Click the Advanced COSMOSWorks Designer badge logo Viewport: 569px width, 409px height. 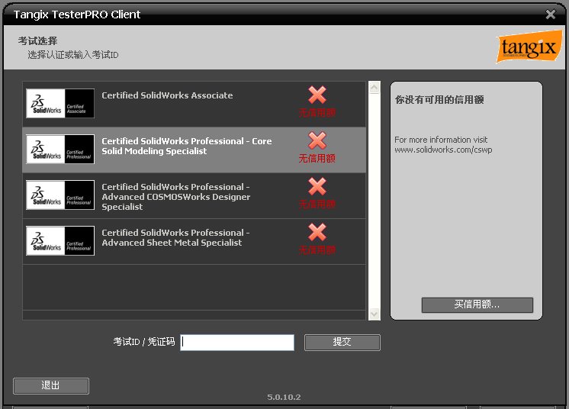pyautogui.click(x=60, y=195)
